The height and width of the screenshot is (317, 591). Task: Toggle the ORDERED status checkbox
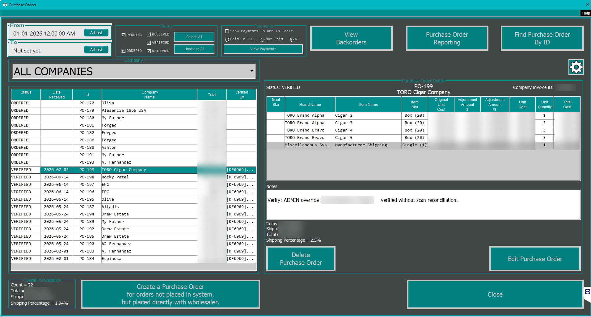(x=124, y=51)
